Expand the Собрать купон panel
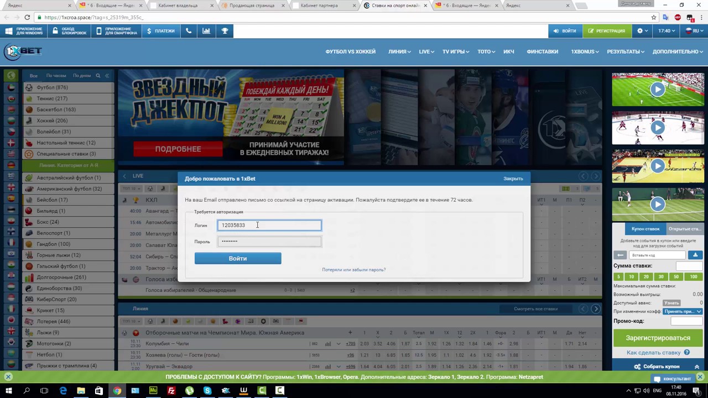Image resolution: width=708 pixels, height=398 pixels. (658, 366)
